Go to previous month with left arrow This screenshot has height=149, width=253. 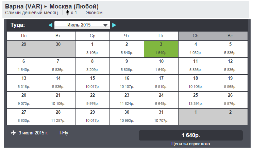(x=51, y=25)
